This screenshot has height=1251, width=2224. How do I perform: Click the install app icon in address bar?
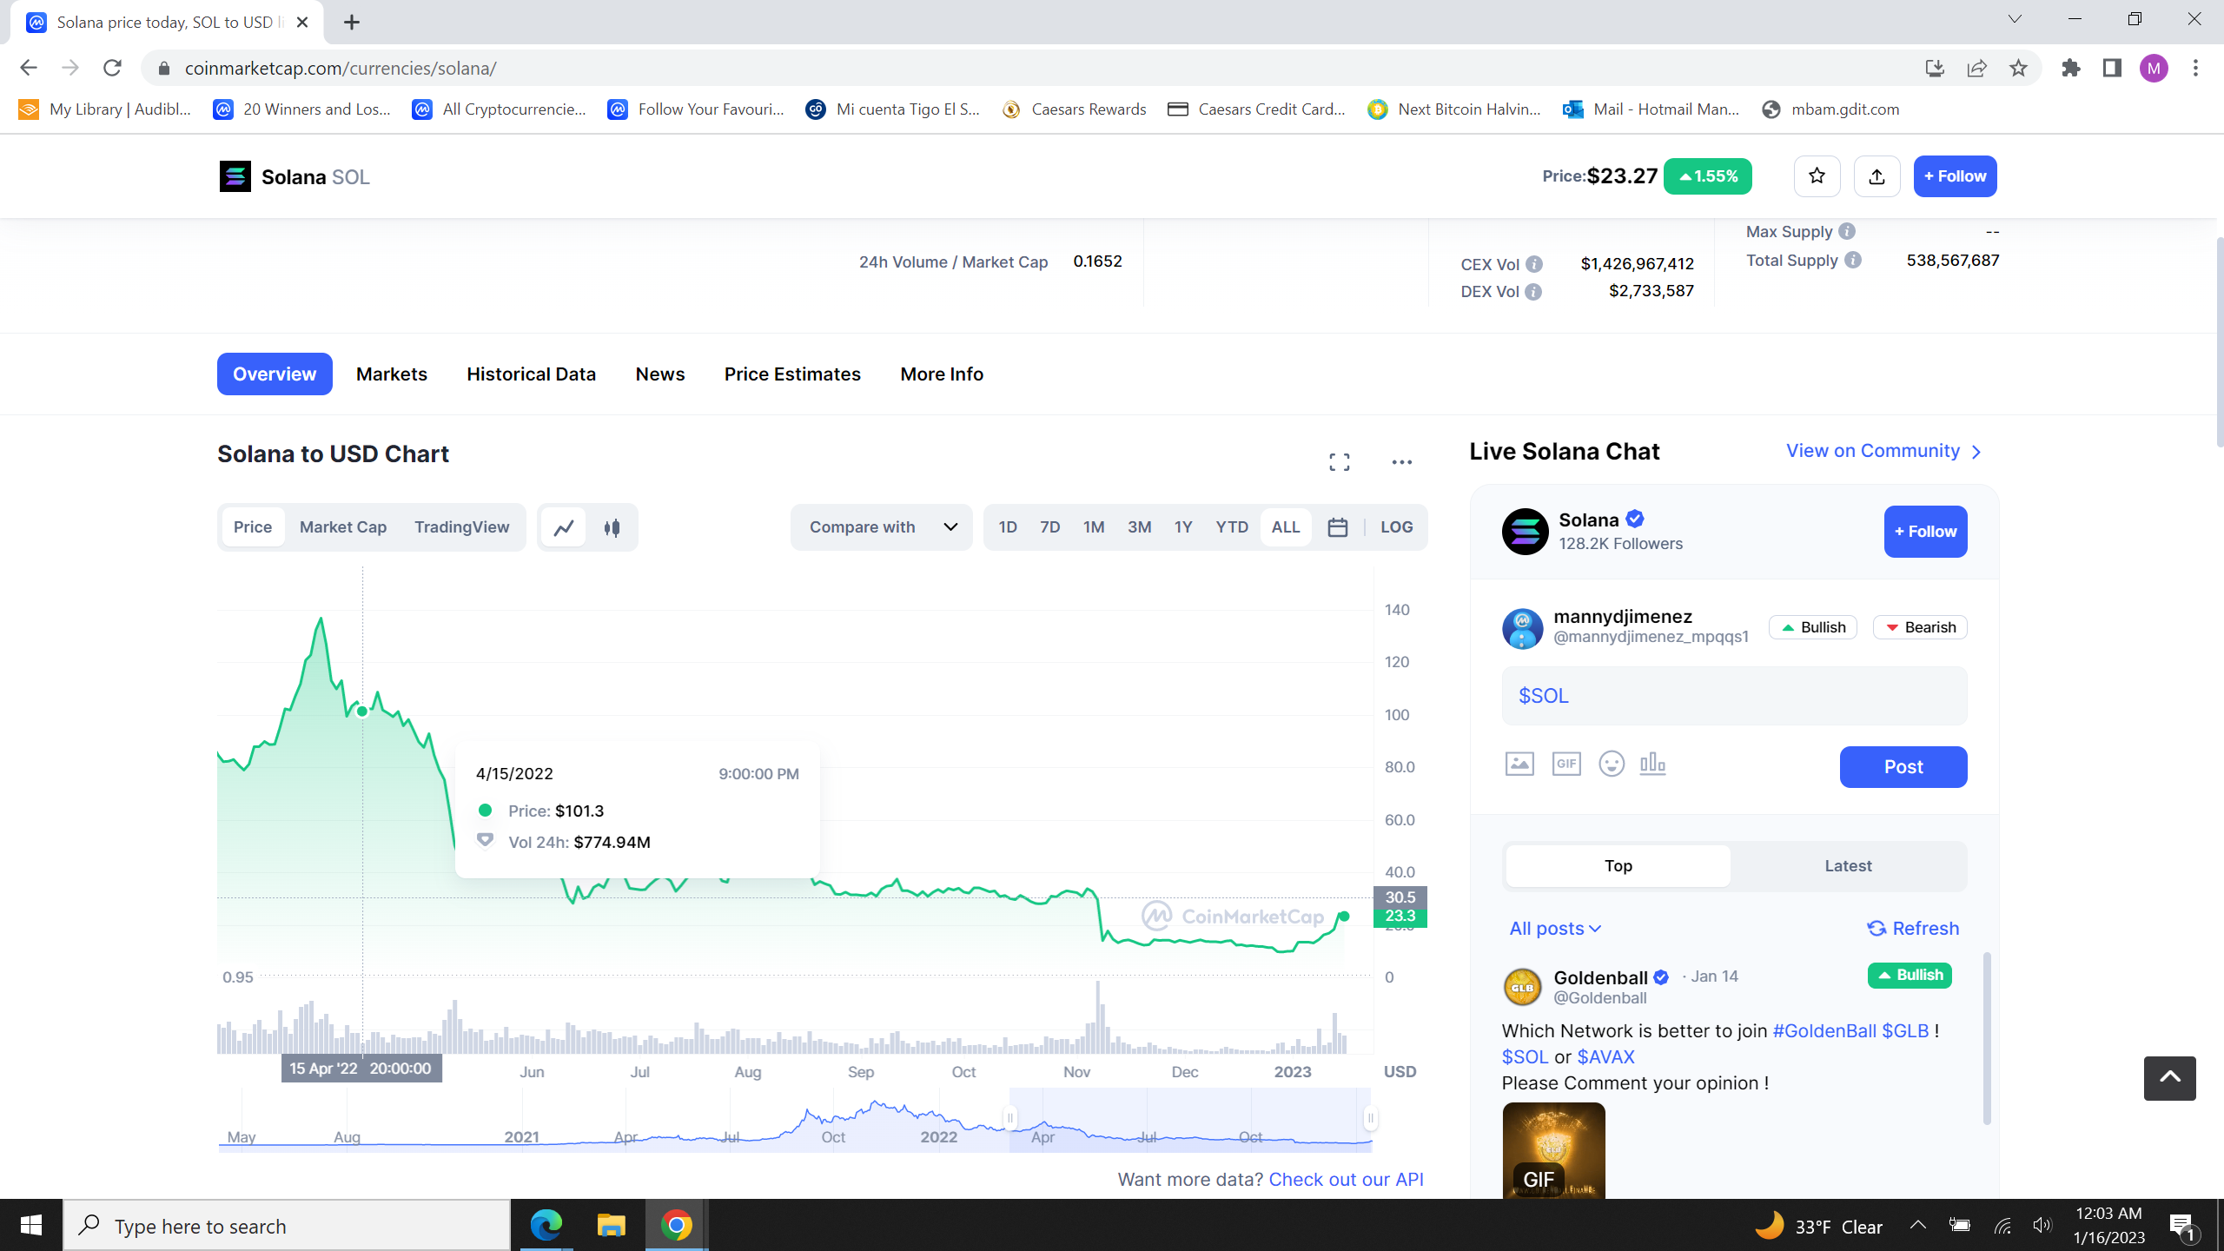(1935, 68)
